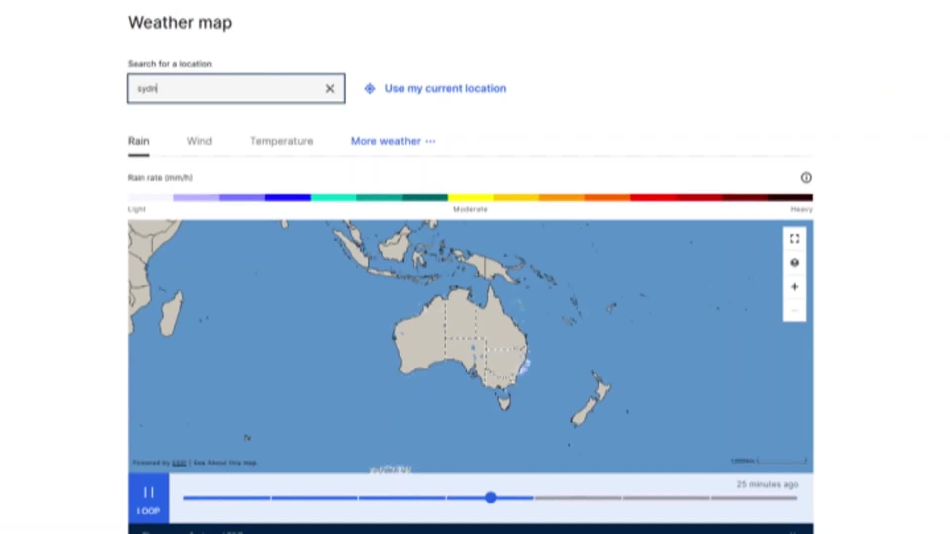Image resolution: width=950 pixels, height=534 pixels.
Task: Click the 'Weather map' heading
Action: tap(180, 23)
